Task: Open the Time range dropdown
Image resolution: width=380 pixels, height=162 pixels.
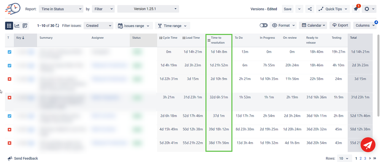Action: (173, 26)
